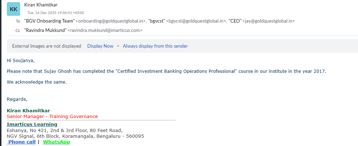Viewport: 358px width, 146px height.
Task: Click the email date and timestamp
Action: pos(56,13)
